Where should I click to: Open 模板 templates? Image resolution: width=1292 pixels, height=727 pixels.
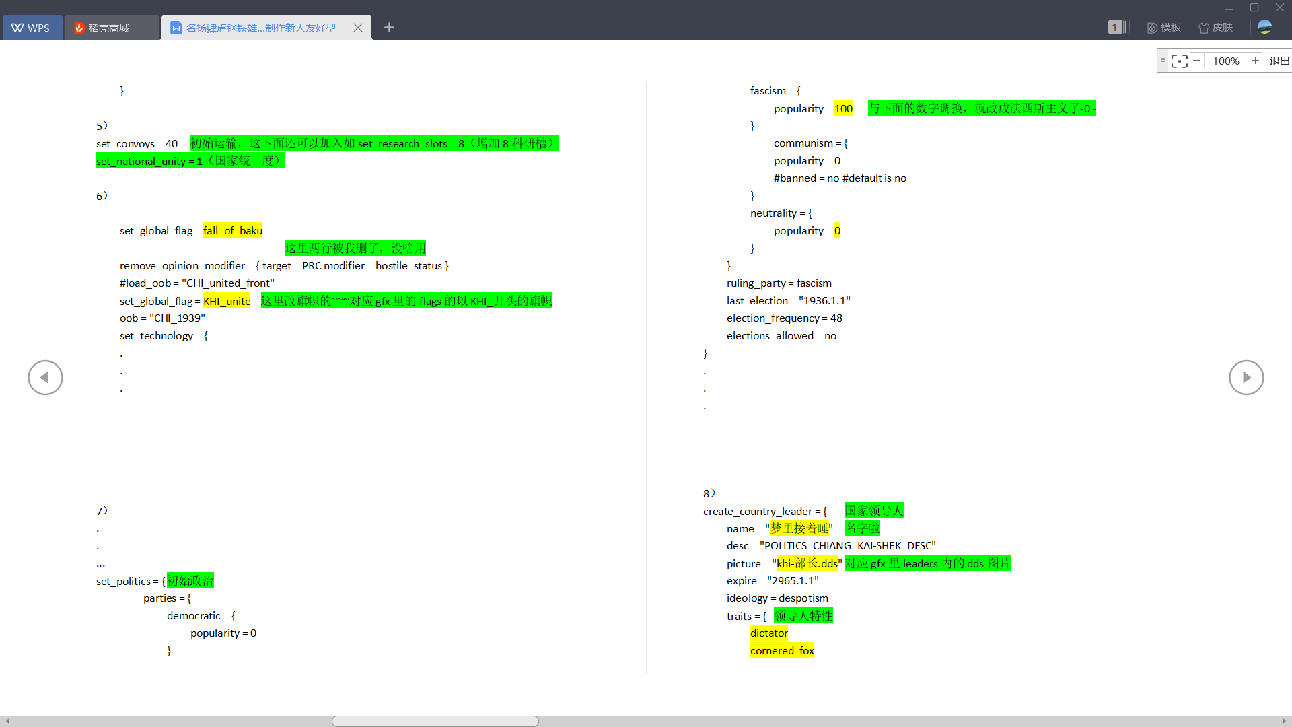point(1164,28)
